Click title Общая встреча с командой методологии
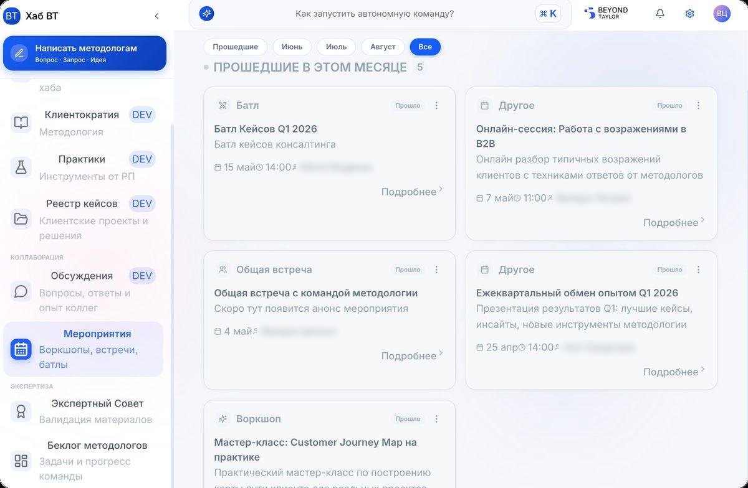 (x=316, y=293)
